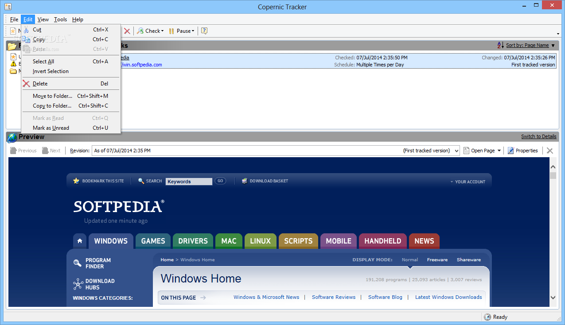
Task: Switch to the GAMES tab on Softpedia
Action: [x=153, y=241]
